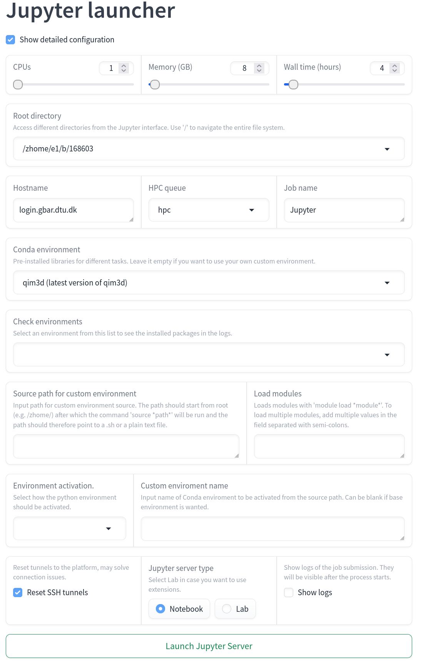Launch the Jupyter Server

(209, 646)
